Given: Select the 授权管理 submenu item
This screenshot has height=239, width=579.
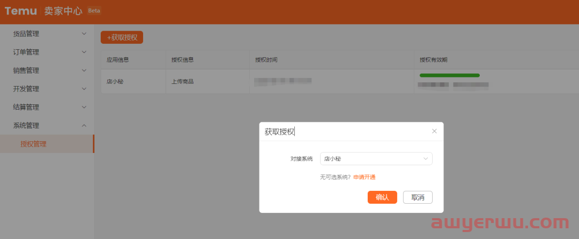Looking at the screenshot, I should click(x=47, y=144).
